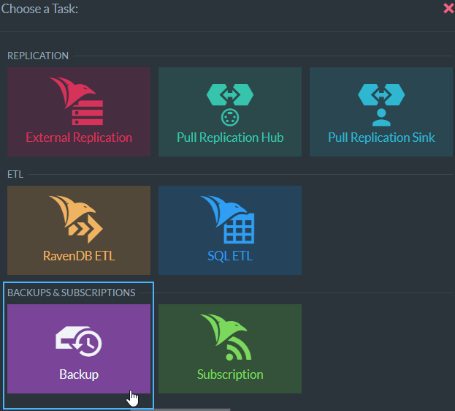Close the Choose a Task dialog
455x411 pixels.
click(448, 9)
